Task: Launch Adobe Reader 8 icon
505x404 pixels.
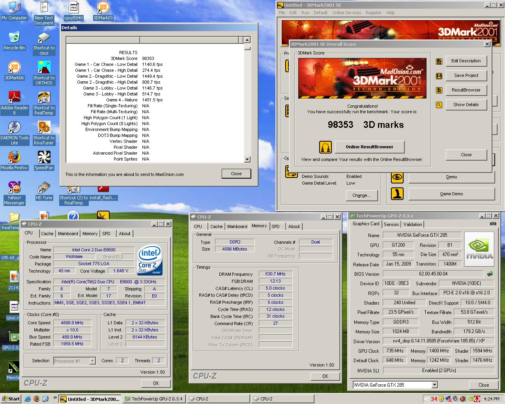Action: [14, 103]
